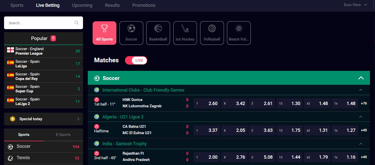
Task: Collapse the Algeria U21 Ligue 2 league
Action: click(x=361, y=117)
